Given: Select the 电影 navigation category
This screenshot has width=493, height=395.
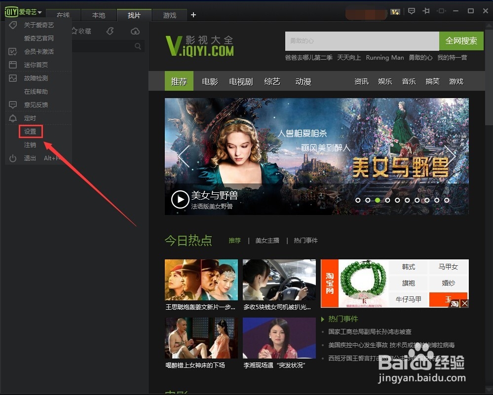Looking at the screenshot, I should [210, 81].
